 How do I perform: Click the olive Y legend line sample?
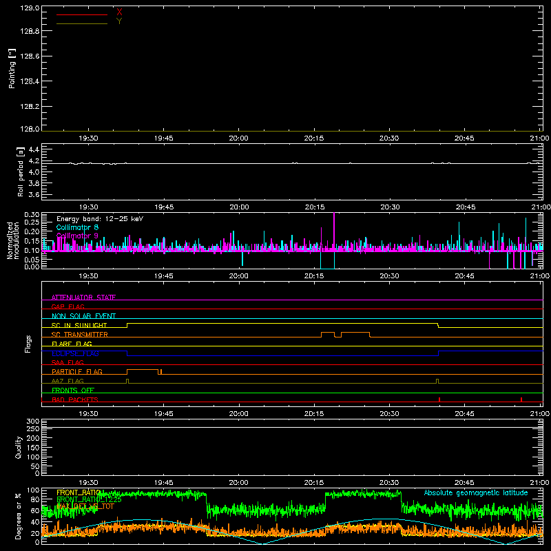(82, 23)
